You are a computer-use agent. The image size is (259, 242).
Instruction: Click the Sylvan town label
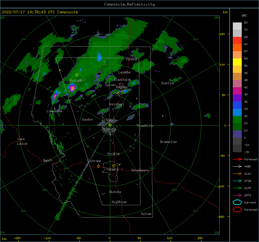point(110,85)
